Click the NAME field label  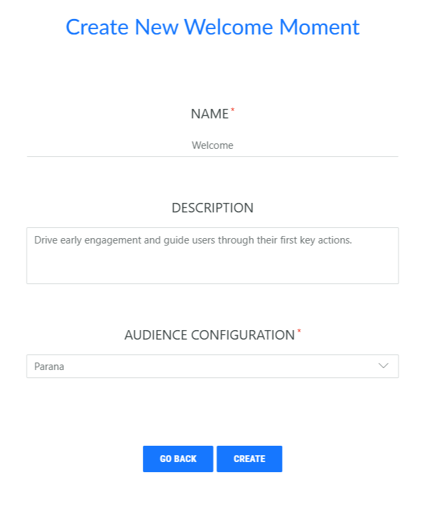point(210,114)
